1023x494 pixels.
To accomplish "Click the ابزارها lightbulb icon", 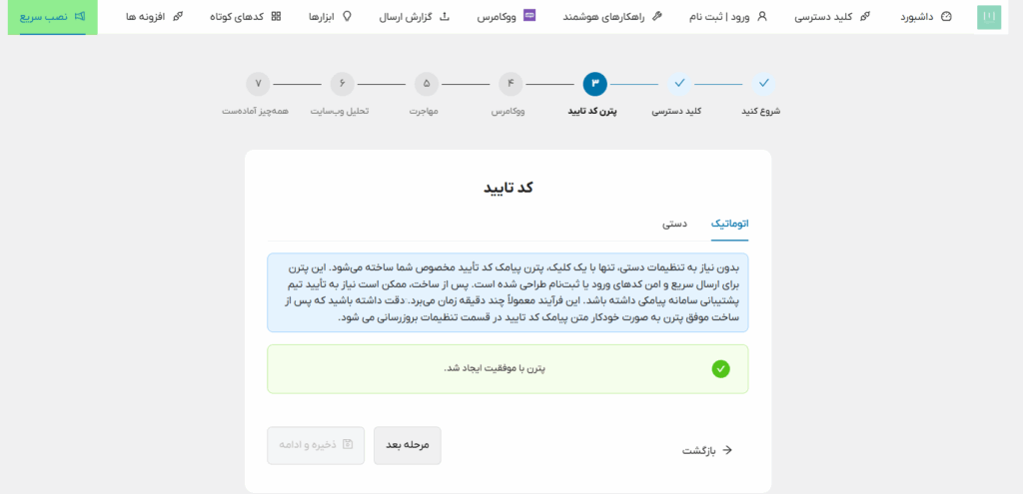I will coord(347,16).
